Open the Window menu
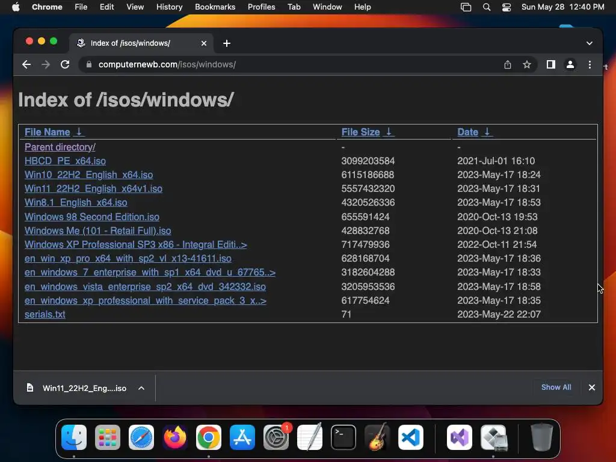 tap(327, 7)
